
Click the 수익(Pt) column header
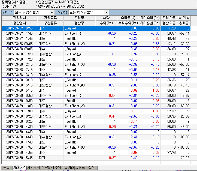[106, 23]
